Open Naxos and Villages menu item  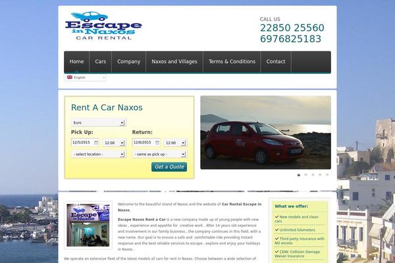pyautogui.click(x=174, y=62)
